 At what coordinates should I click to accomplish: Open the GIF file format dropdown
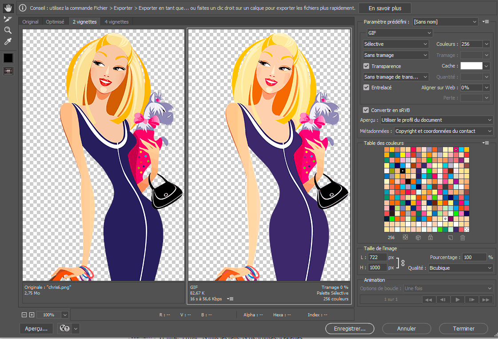click(399, 33)
